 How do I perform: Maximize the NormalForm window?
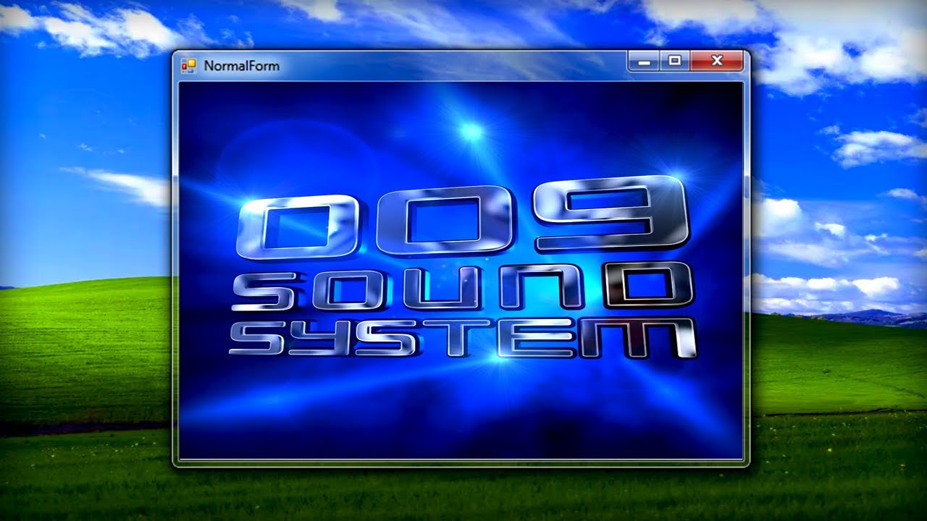[675, 62]
